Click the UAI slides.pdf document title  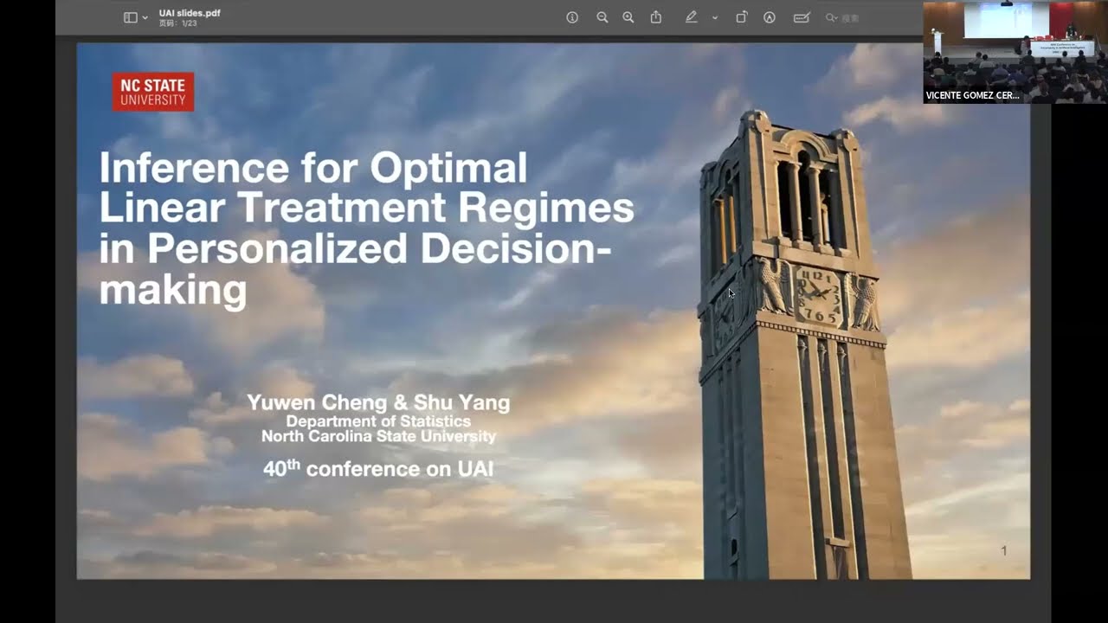coord(190,13)
